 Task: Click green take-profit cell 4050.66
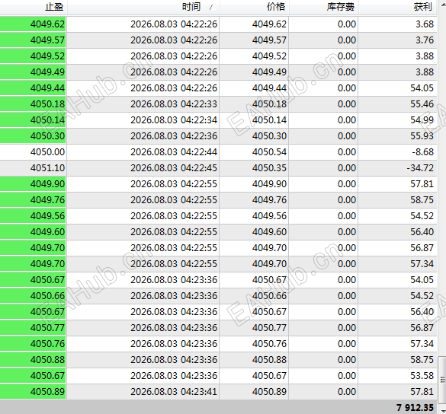(33, 295)
